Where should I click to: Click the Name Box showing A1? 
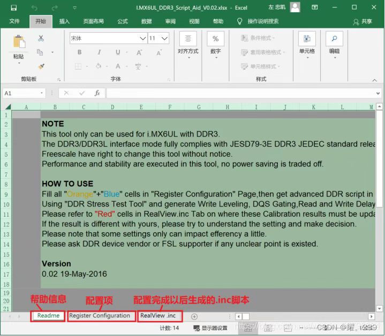click(x=24, y=93)
